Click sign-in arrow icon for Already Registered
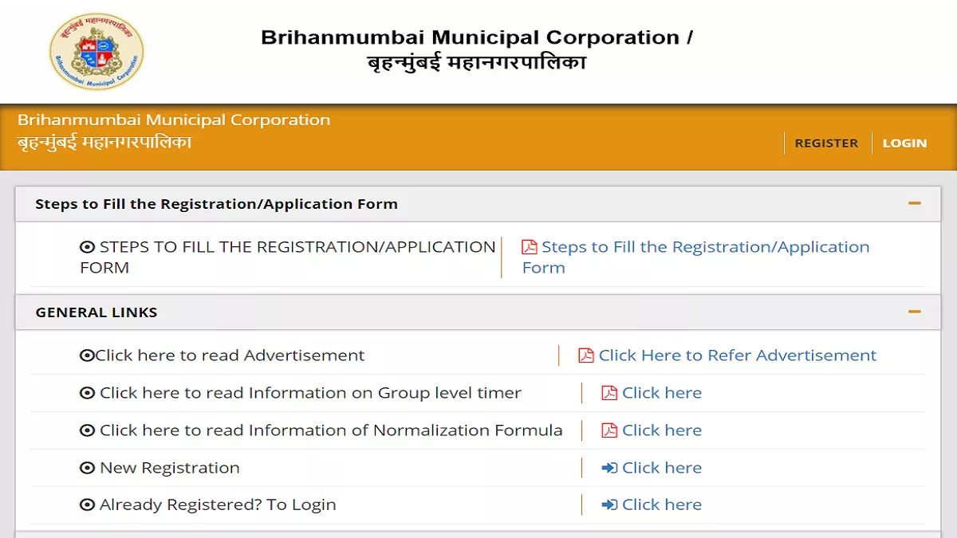The width and height of the screenshot is (957, 538). pos(609,505)
